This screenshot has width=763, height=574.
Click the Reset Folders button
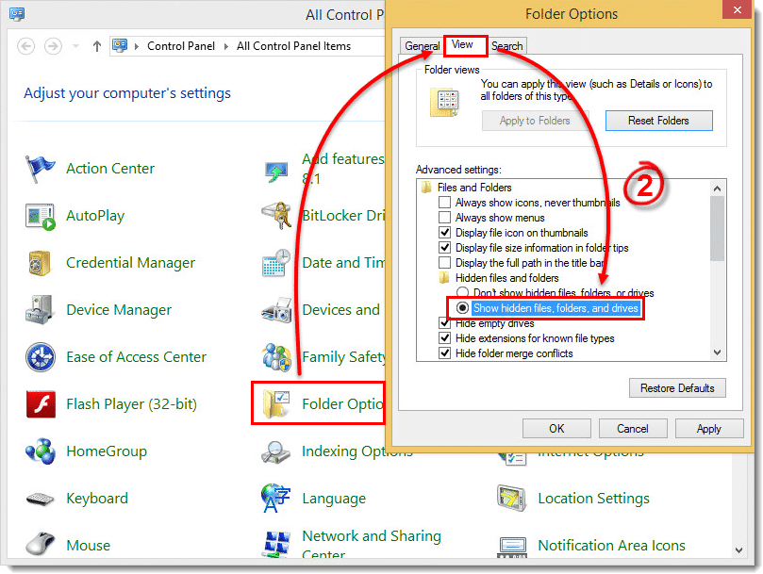point(658,121)
